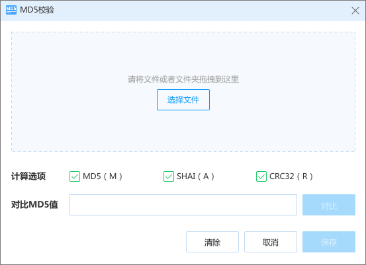Click empty title bar area beside MD5校验
The width and height of the screenshot is (366, 265).
pos(201,11)
